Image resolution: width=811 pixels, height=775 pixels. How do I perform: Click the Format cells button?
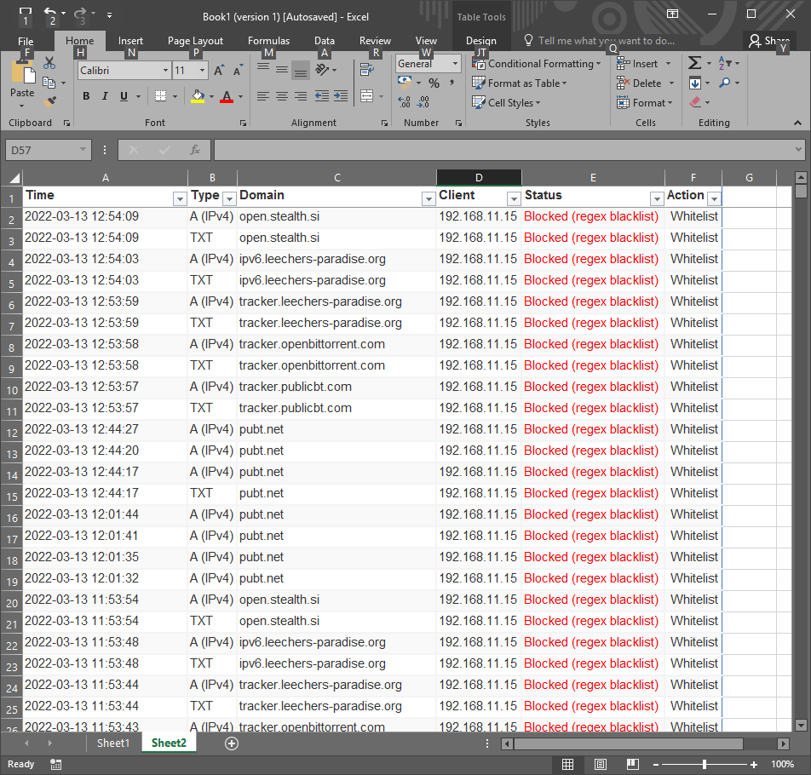[644, 103]
